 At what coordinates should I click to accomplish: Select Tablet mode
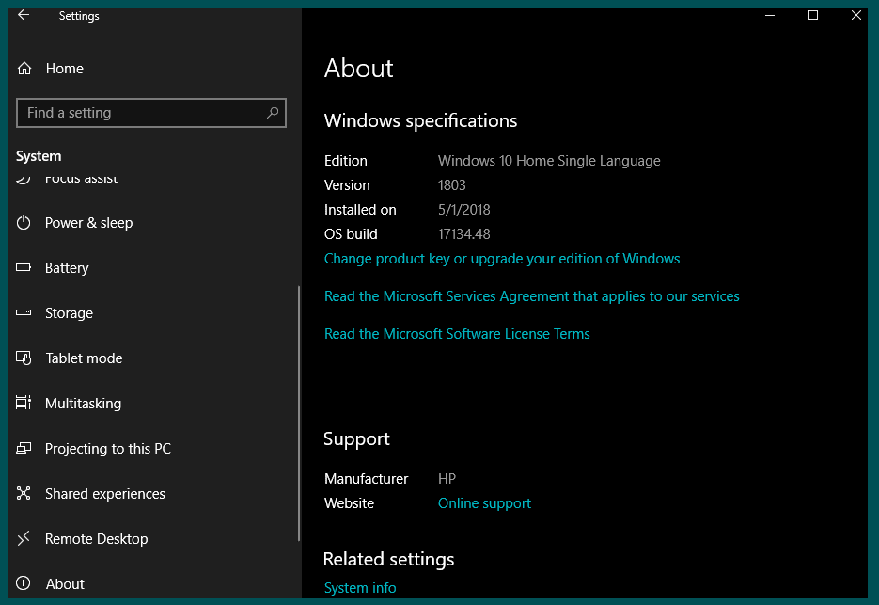pos(84,358)
